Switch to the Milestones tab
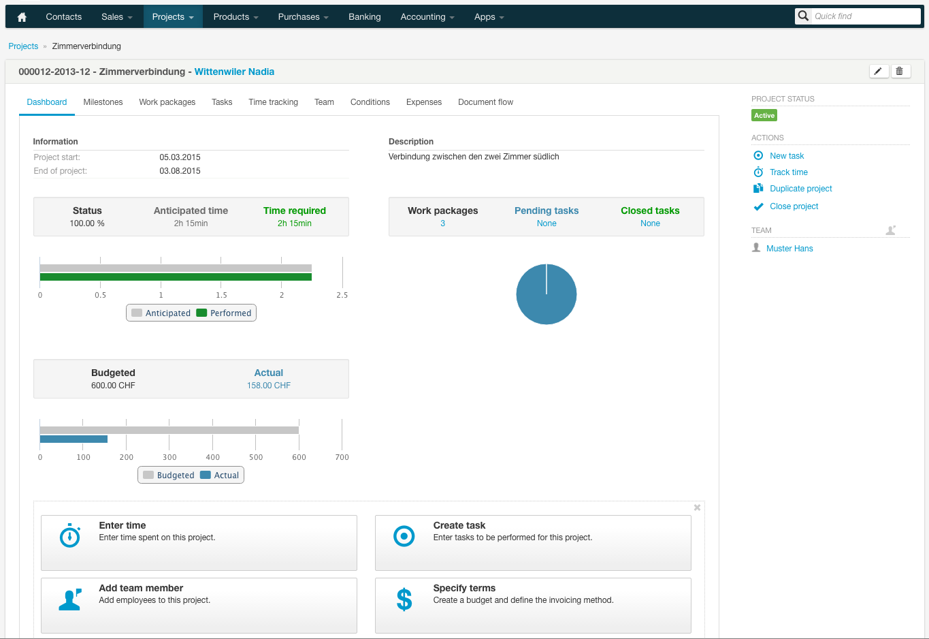 [x=103, y=102]
